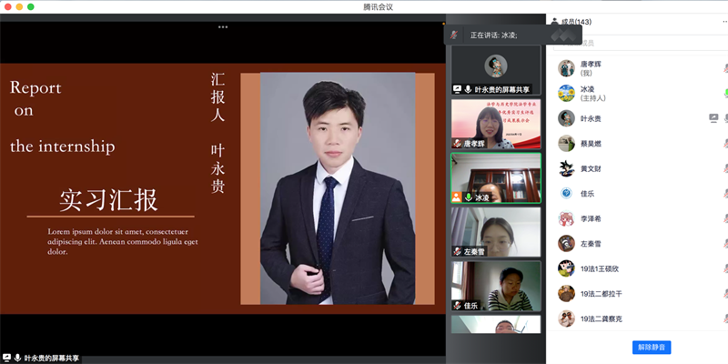Screen dimensions: 728x364
Task: Click the 腾讯会议 window title
Action: click(378, 6)
